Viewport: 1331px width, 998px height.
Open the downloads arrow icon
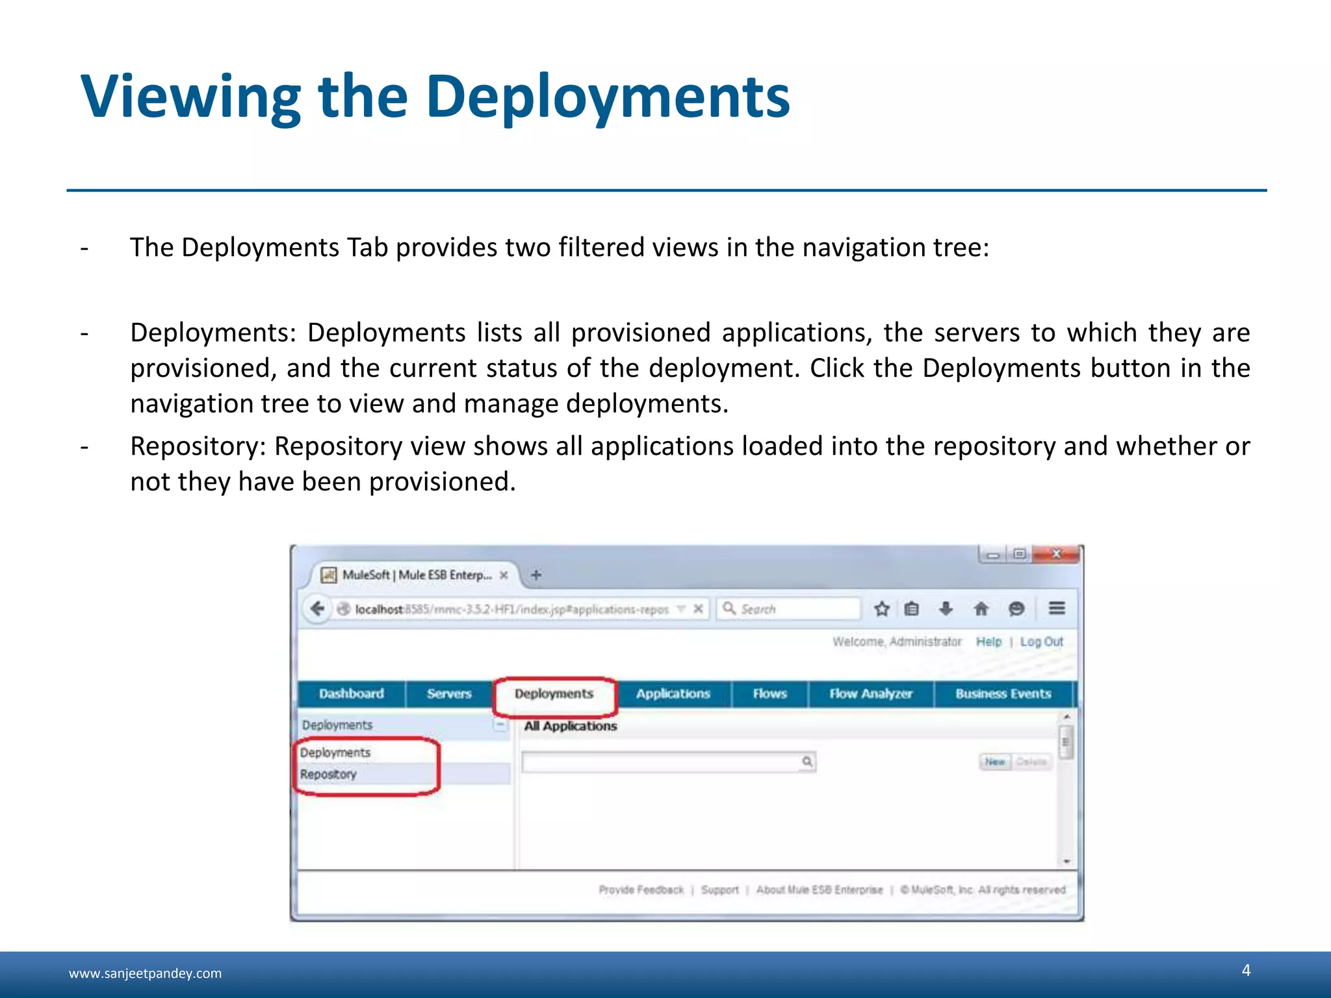(946, 609)
